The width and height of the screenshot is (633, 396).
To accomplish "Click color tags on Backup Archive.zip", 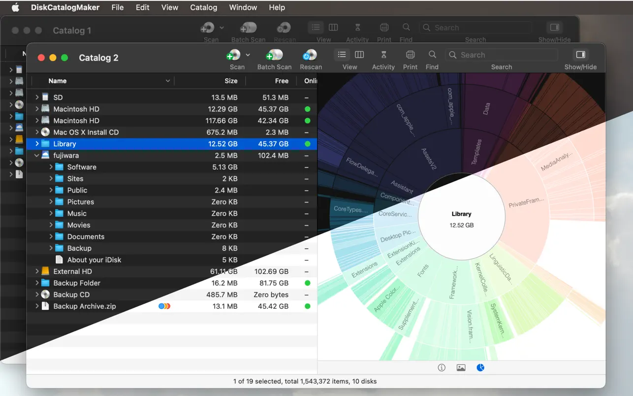I will (164, 306).
